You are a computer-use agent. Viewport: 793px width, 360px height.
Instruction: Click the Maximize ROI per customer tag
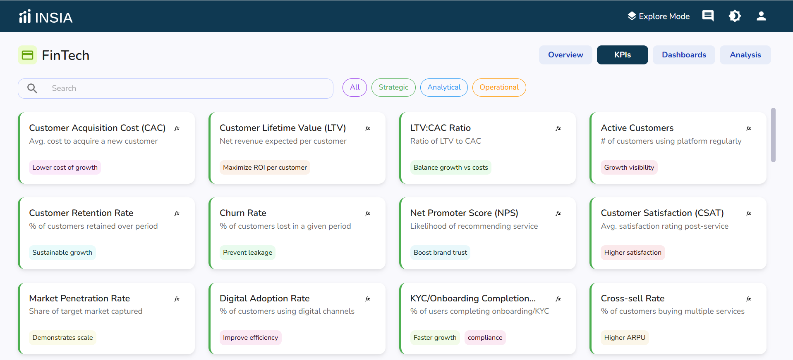click(265, 167)
